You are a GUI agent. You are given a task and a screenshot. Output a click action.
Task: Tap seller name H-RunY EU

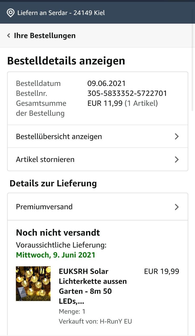point(116,321)
